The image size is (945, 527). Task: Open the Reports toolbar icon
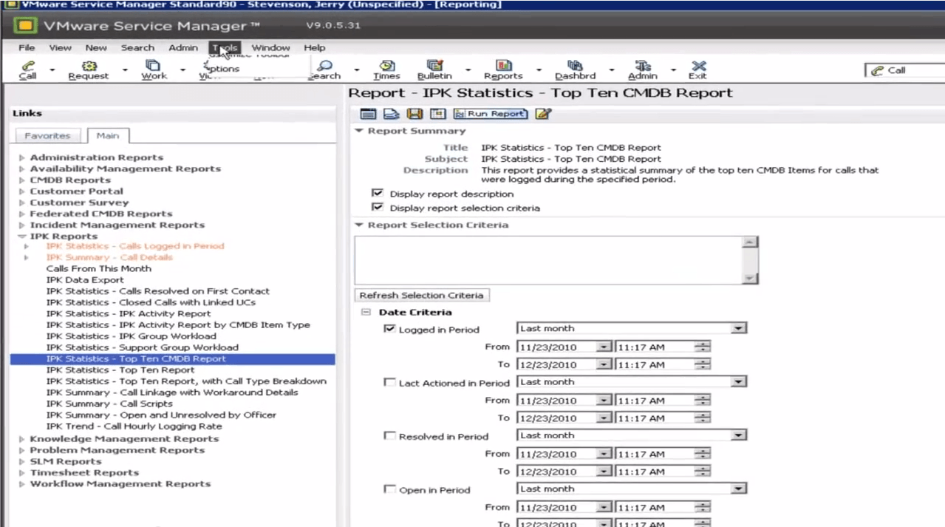[x=502, y=68]
